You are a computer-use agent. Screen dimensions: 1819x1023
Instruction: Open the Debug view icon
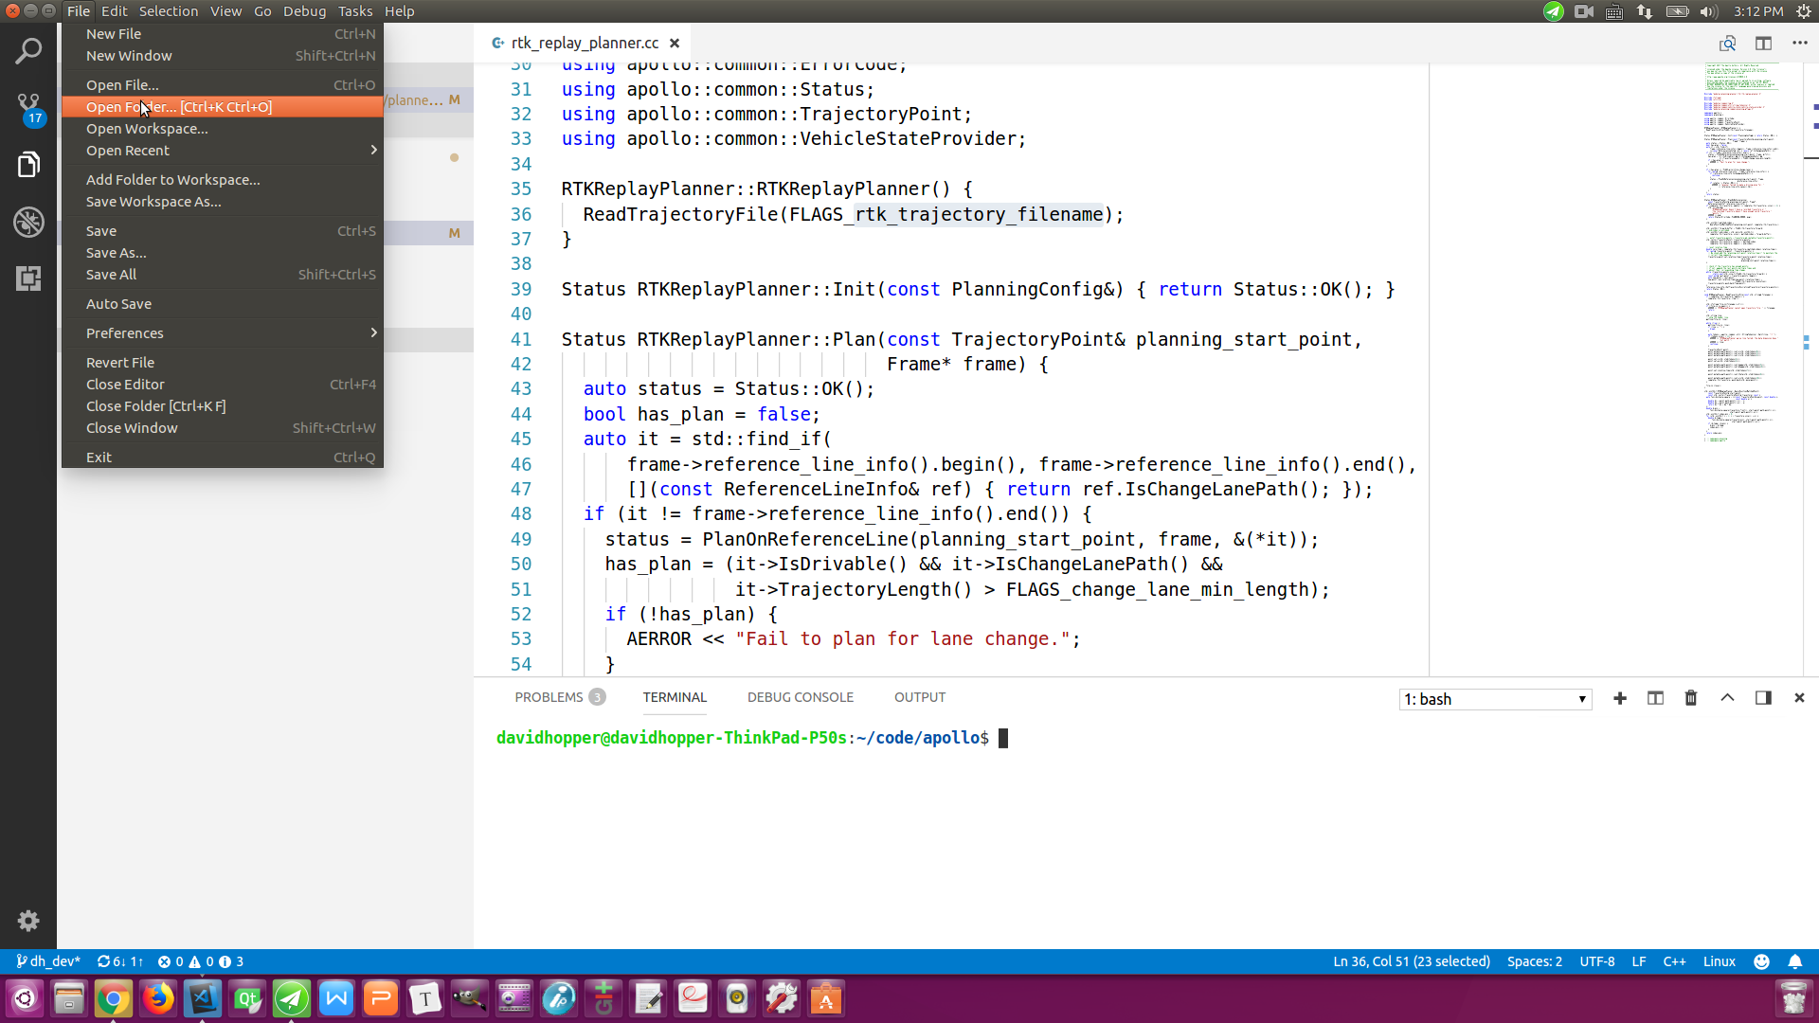click(28, 222)
